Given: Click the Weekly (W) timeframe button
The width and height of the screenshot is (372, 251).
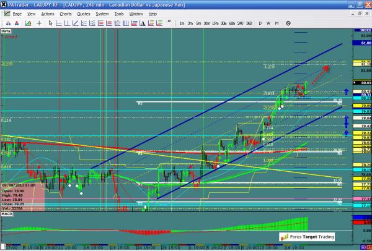Looking at the screenshot, I should pyautogui.click(x=268, y=23).
